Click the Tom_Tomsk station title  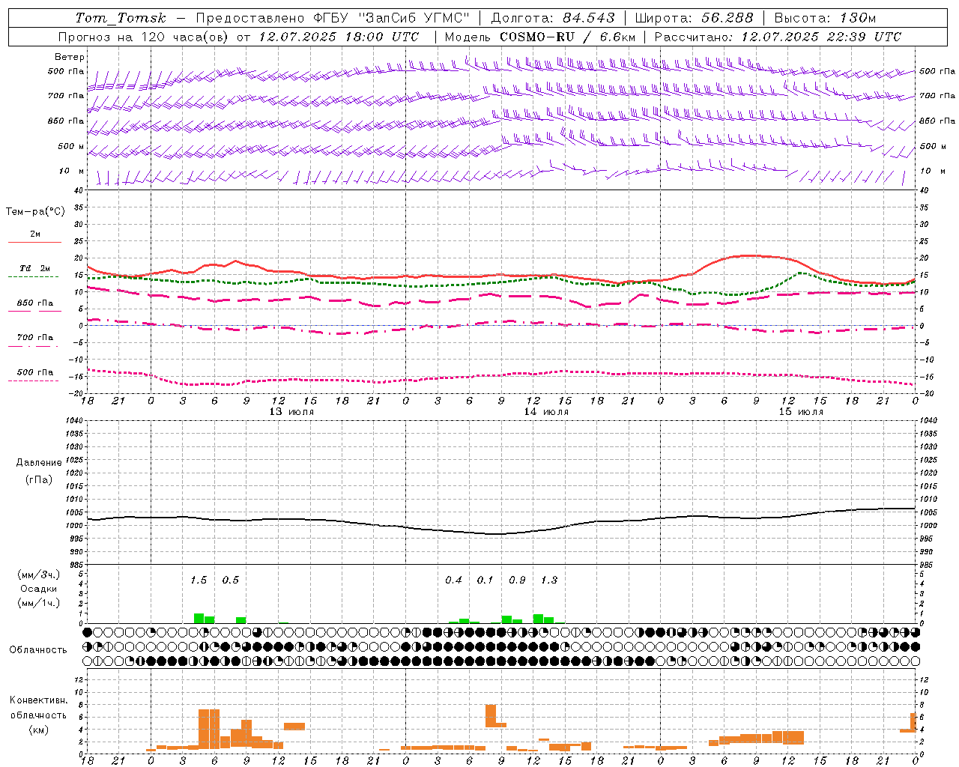121,18
